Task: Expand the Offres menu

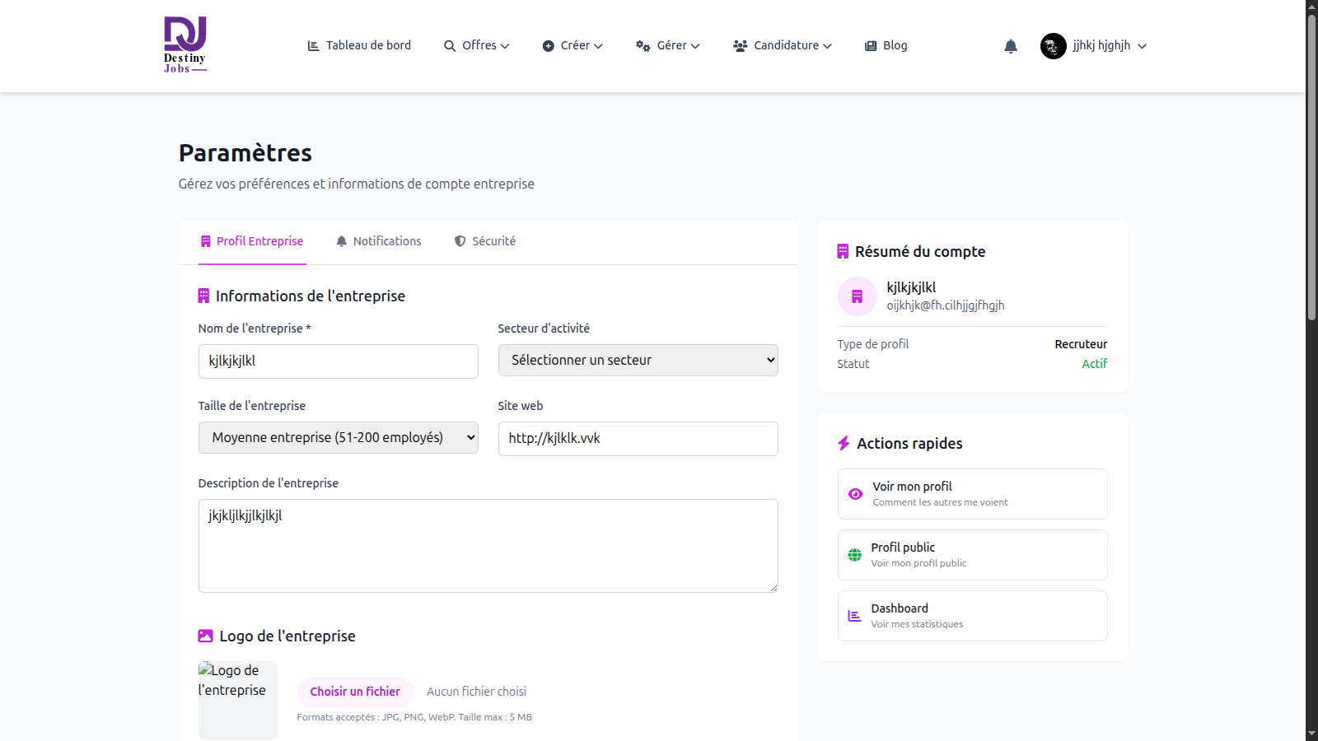Action: tap(477, 46)
